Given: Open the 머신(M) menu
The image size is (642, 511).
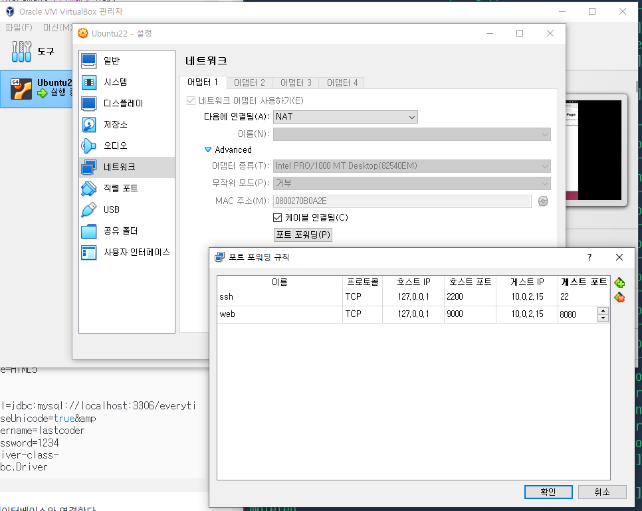Looking at the screenshot, I should click(58, 27).
